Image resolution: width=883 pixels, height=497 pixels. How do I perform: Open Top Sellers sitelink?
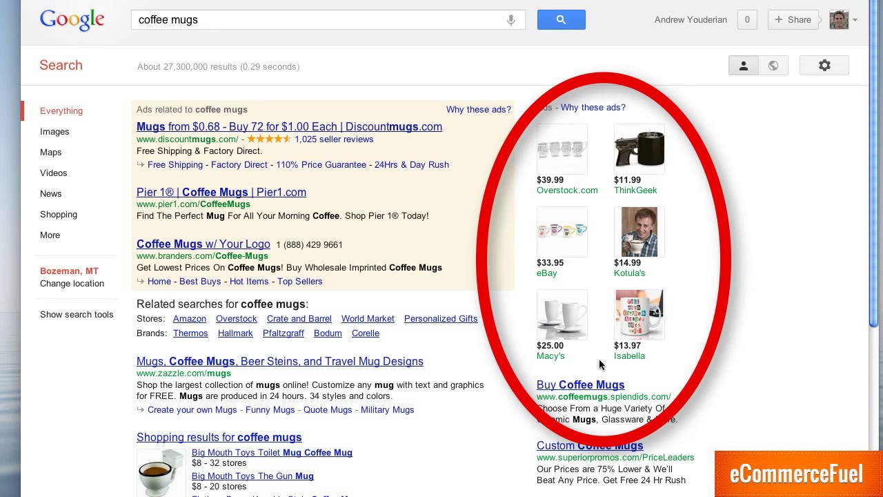299,281
